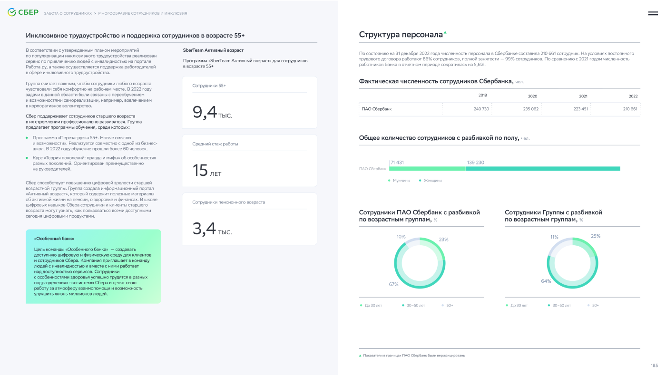Click the 'Средний стаж работы' 15 лет card
The image size is (666, 375).
(249, 161)
